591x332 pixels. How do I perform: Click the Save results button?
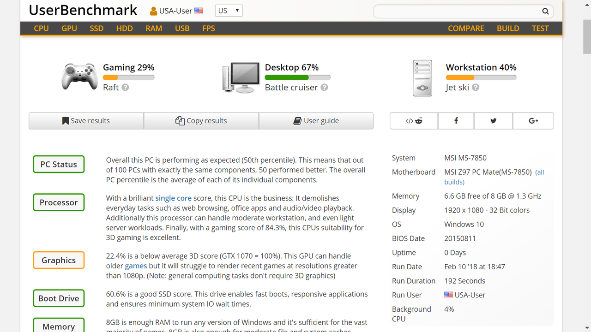pos(86,121)
